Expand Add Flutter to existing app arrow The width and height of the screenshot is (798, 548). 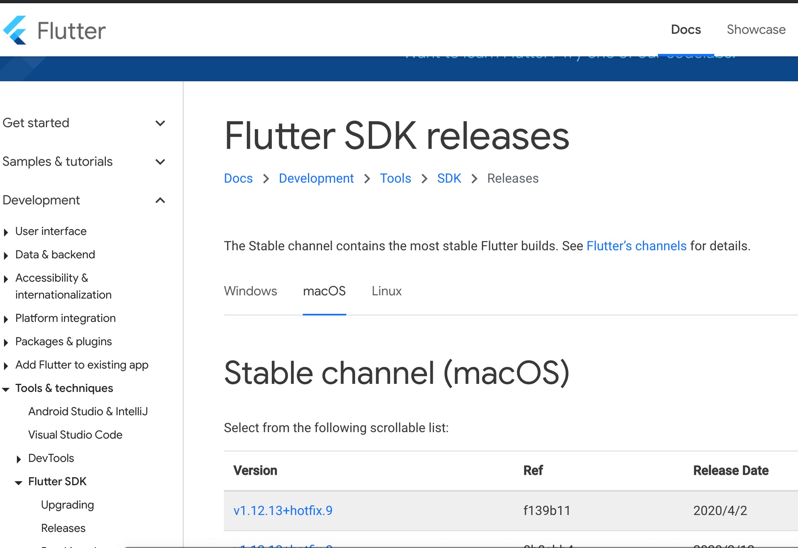6,366
